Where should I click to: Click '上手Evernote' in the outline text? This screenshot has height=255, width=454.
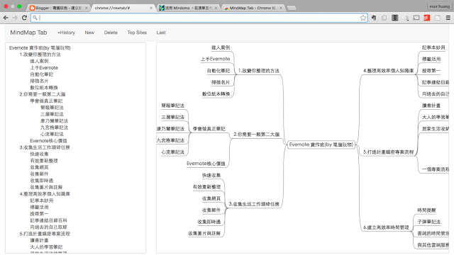(44, 68)
